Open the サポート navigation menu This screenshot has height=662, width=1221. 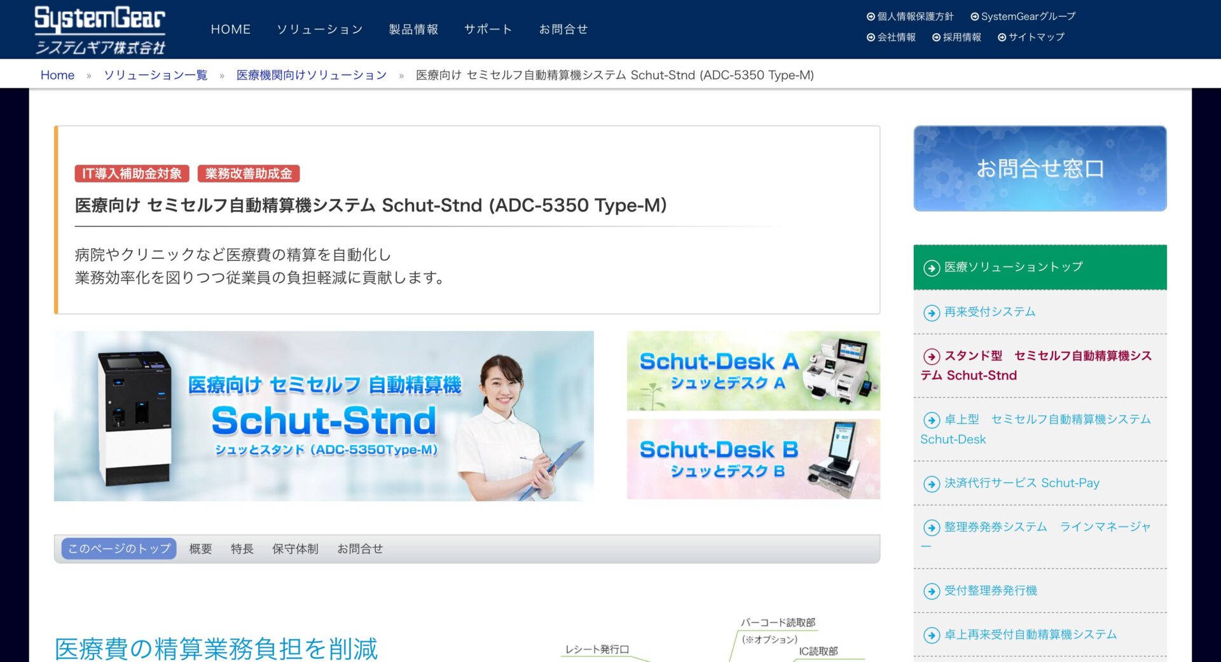488,29
